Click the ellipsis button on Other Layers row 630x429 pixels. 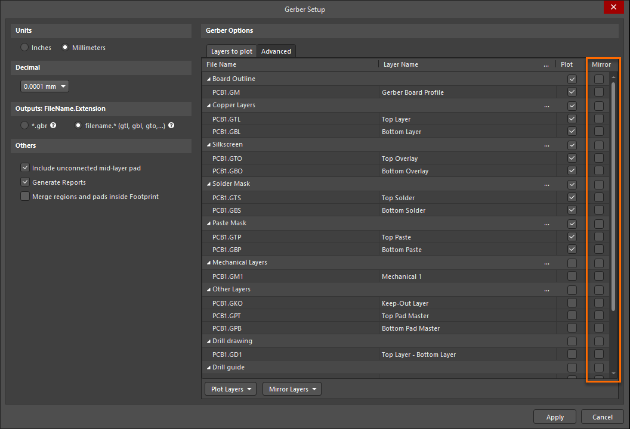[x=546, y=290]
